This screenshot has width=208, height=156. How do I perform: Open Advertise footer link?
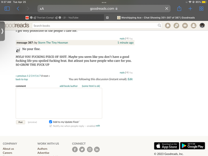pos(43,153)
